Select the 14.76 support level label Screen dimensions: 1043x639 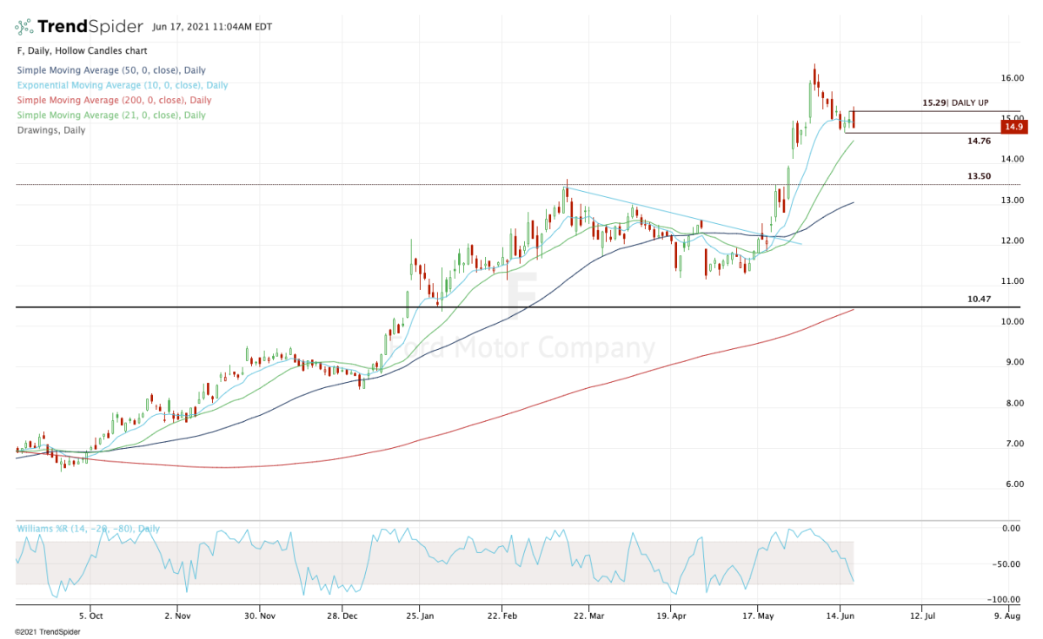pyautogui.click(x=980, y=140)
